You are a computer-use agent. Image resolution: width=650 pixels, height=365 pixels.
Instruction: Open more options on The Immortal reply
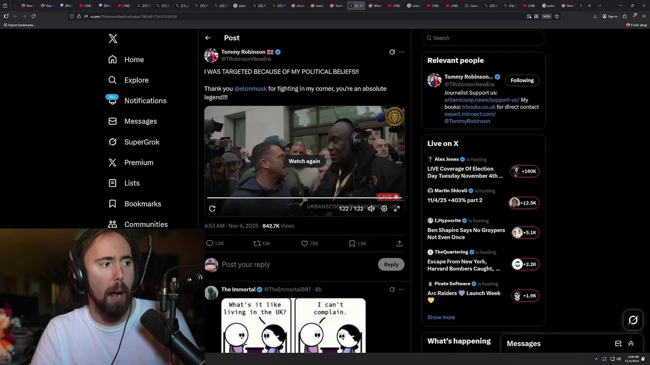(x=402, y=289)
